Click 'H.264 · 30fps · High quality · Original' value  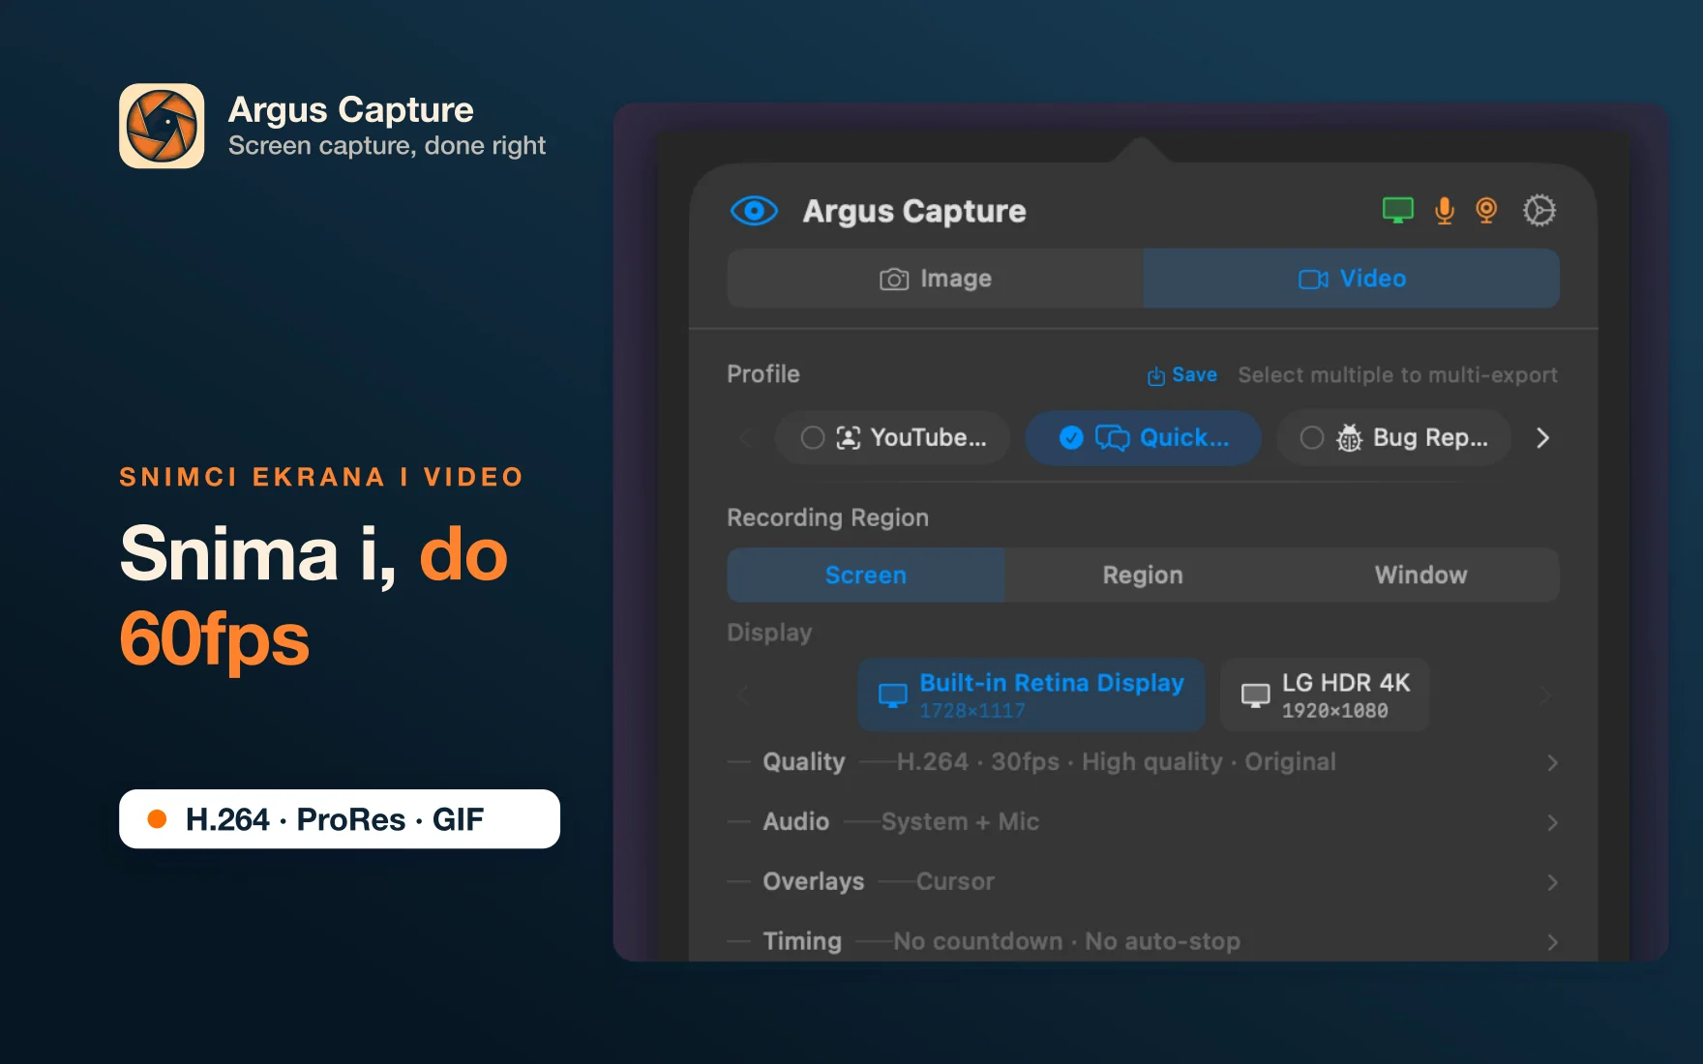(x=1116, y=762)
